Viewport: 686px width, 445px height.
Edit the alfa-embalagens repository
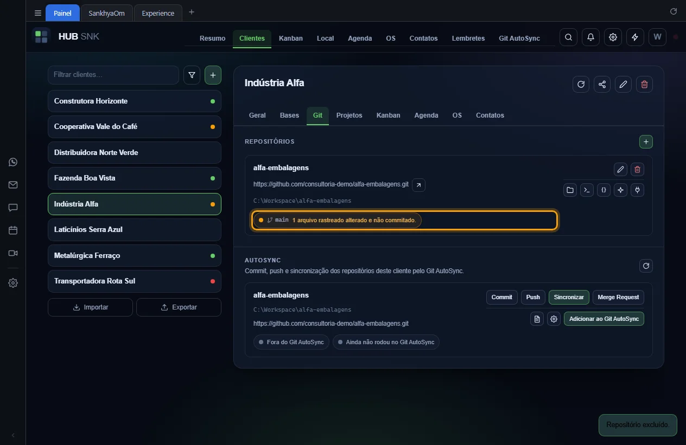620,170
